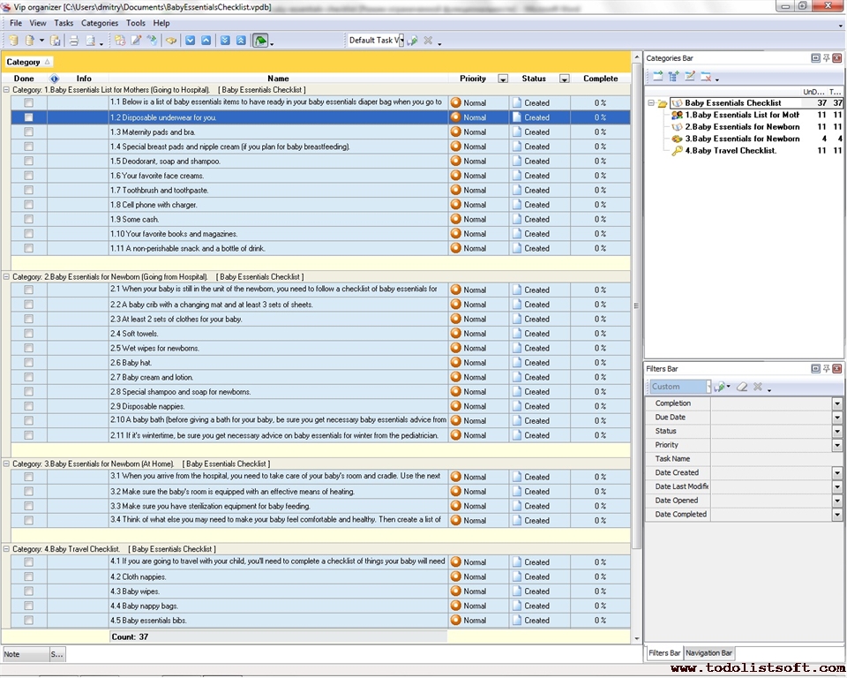Click the Category grouping button above the task list
The width and height of the screenshot is (847, 678).
pos(28,62)
